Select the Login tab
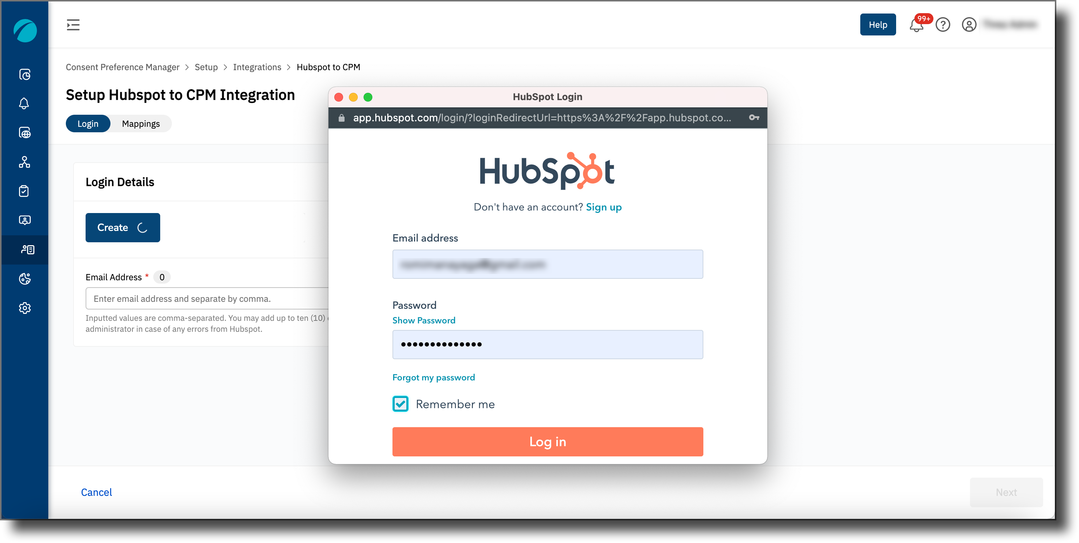Viewport: 1079px width, 543px height. pyautogui.click(x=87, y=123)
